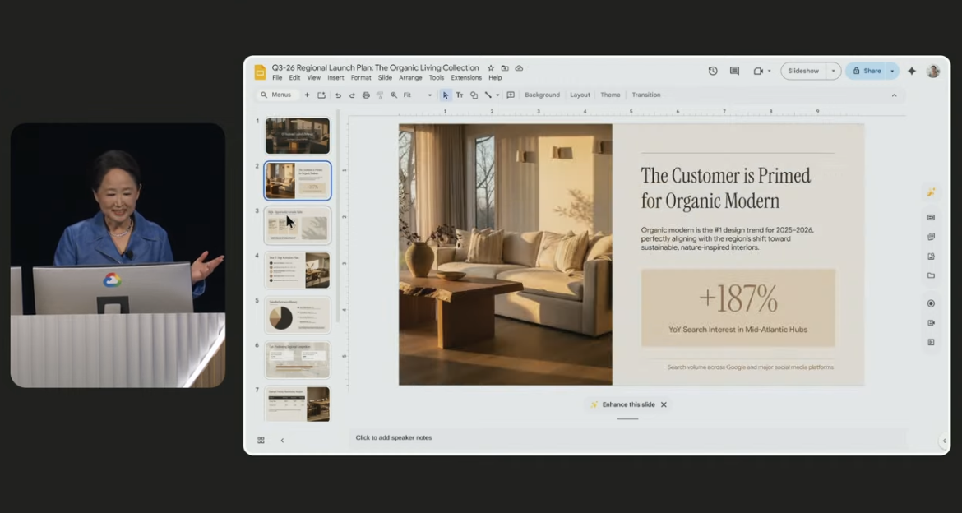Screen dimensions: 962x513
Task: Open the Fit zoom dropdown
Action: coord(418,95)
